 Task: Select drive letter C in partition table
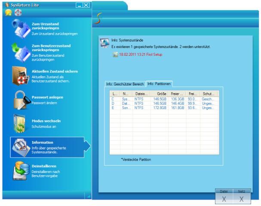coord(113,99)
